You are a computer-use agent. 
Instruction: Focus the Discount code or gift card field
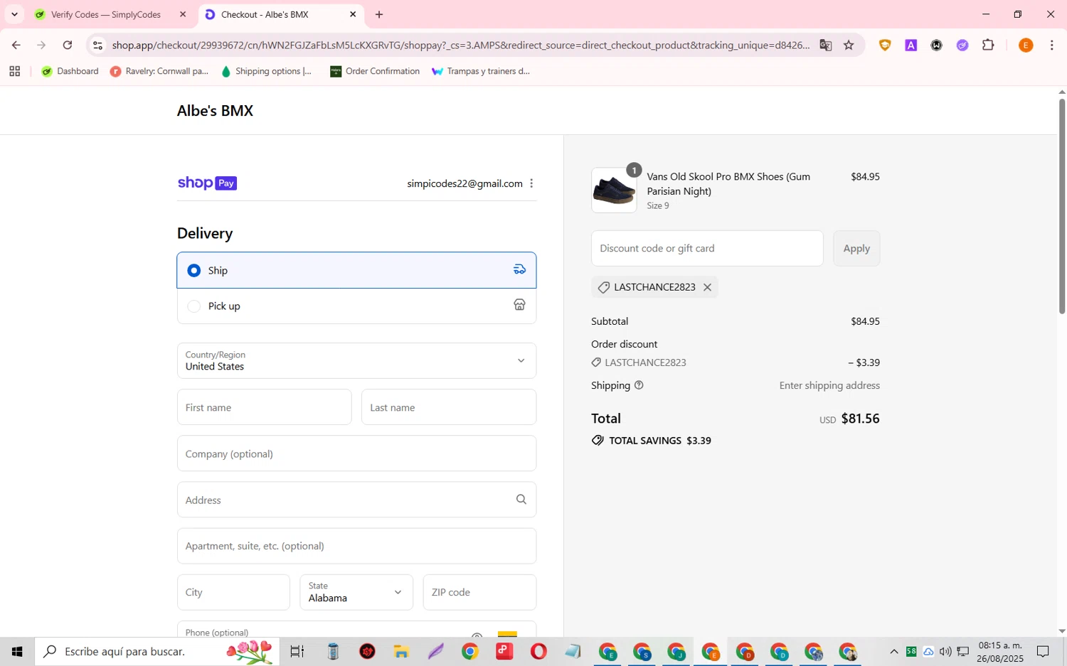tap(707, 249)
